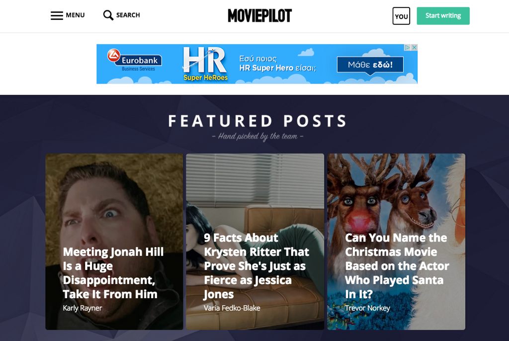Close the Eurobank ad with X icon
509x341 pixels.
click(x=414, y=47)
